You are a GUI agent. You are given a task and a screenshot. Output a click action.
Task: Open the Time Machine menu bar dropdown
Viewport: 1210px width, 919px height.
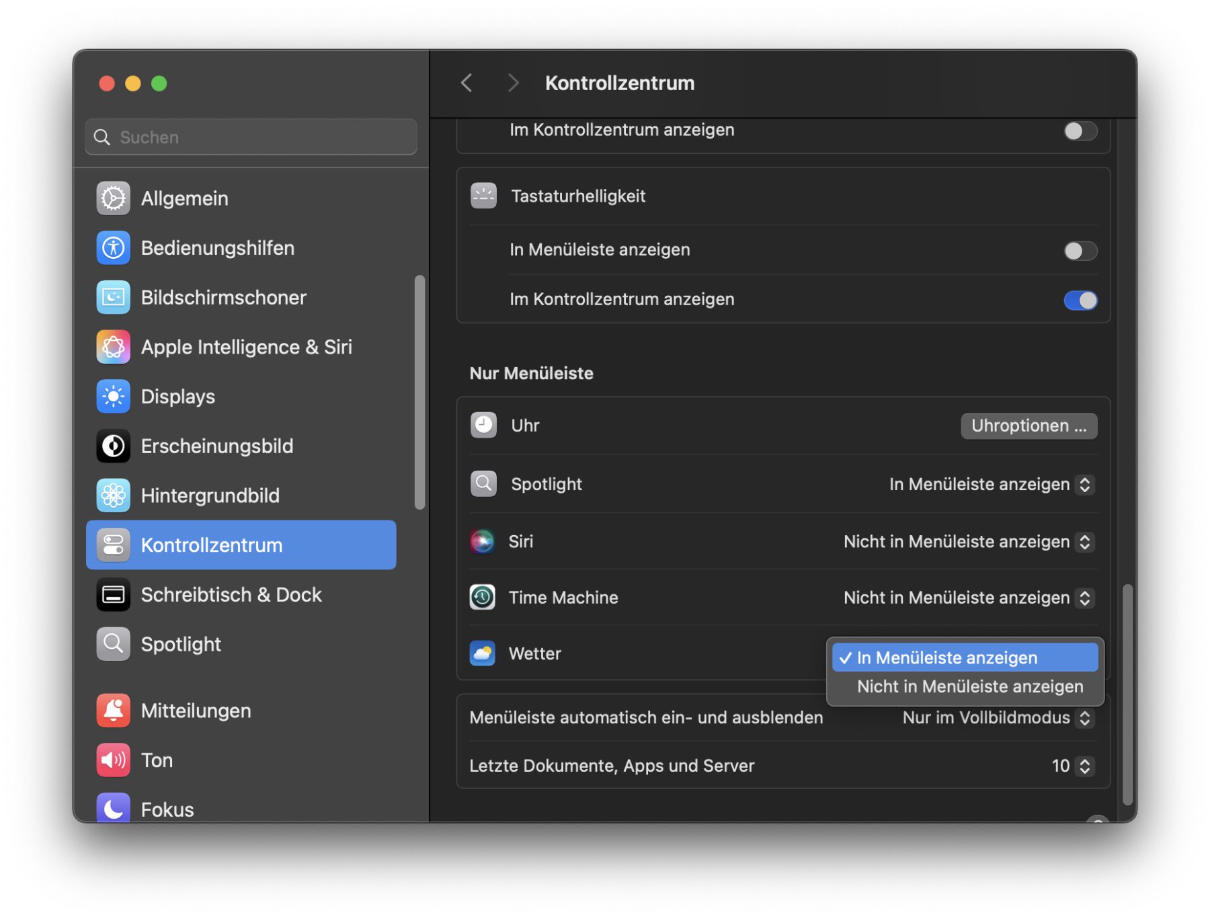969,598
